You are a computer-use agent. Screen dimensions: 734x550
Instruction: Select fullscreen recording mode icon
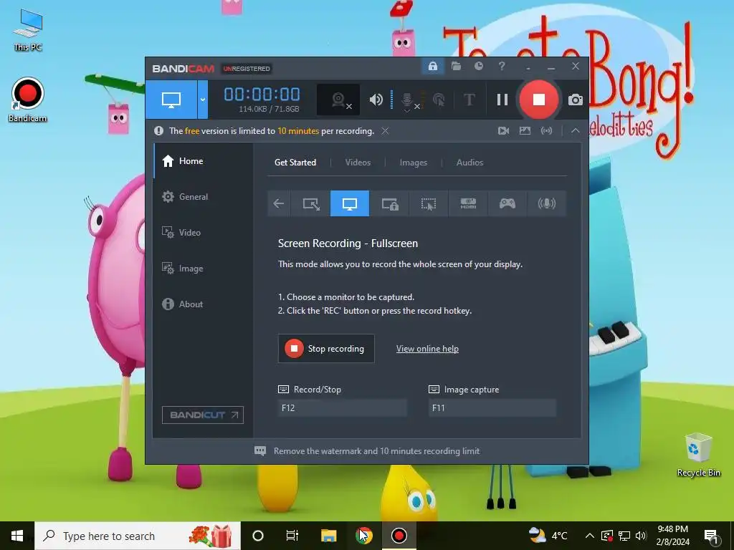coord(350,203)
